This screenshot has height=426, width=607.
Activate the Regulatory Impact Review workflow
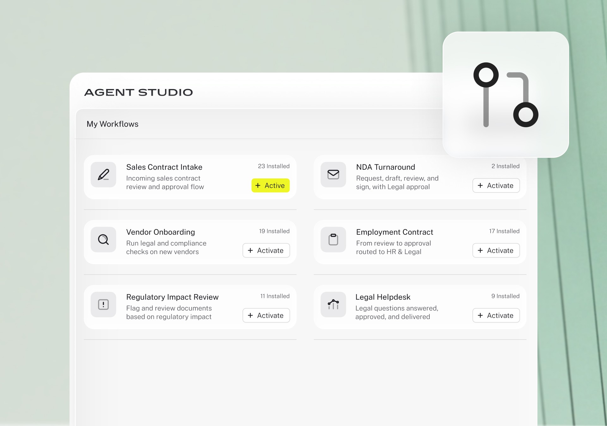(266, 315)
